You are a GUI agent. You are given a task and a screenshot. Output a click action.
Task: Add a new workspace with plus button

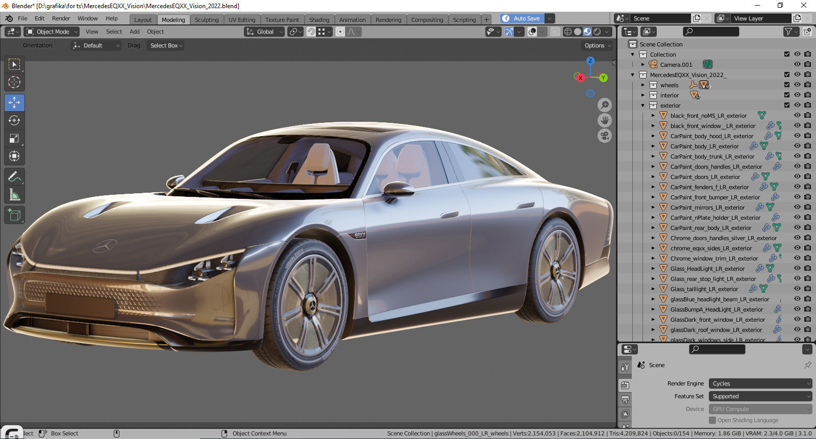click(x=486, y=19)
